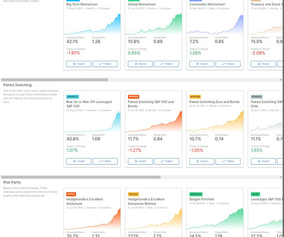The image size is (284, 237).
Task: View the Risk On or Risk Off teal chart
Action: coord(92,122)
